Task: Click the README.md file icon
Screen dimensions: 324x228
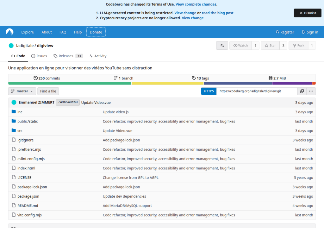Action: 14,205
